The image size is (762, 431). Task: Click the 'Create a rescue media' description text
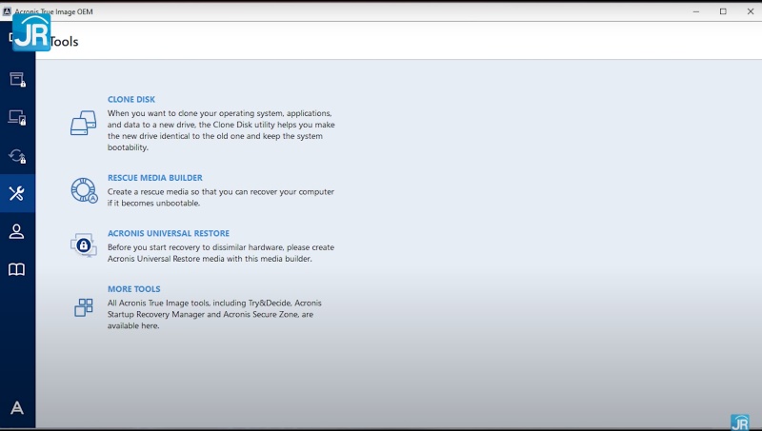coord(221,198)
